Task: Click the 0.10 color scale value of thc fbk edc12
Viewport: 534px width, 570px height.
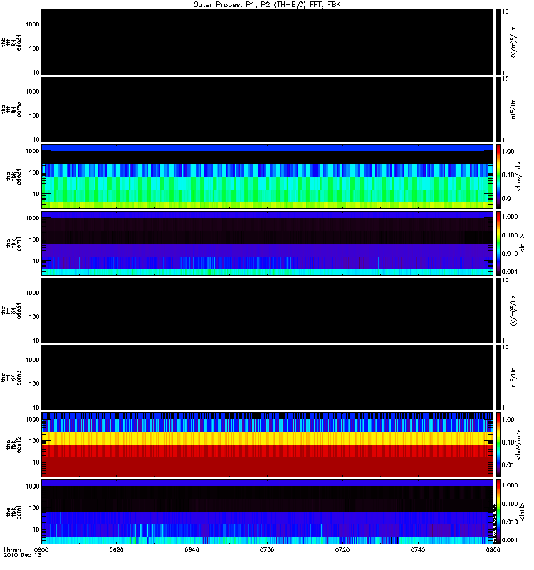Action: point(508,442)
